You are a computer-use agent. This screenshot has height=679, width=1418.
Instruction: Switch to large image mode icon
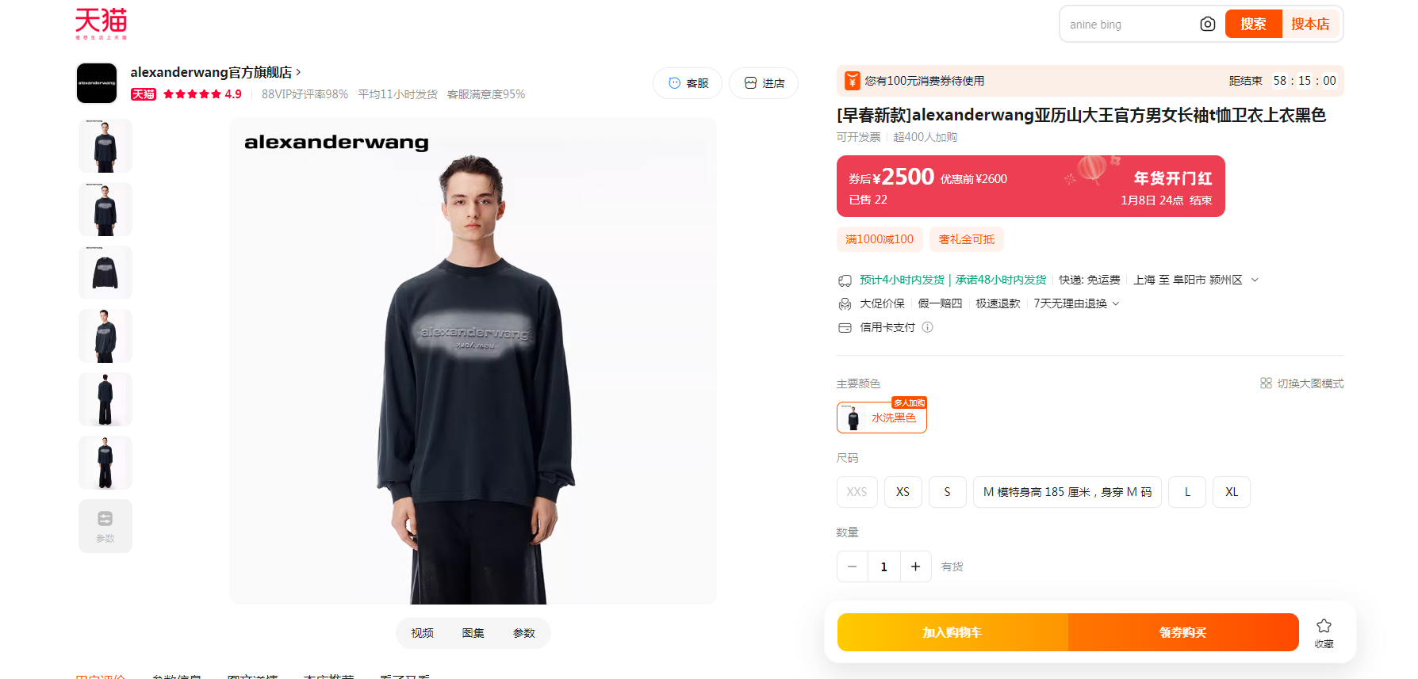[x=1266, y=383]
